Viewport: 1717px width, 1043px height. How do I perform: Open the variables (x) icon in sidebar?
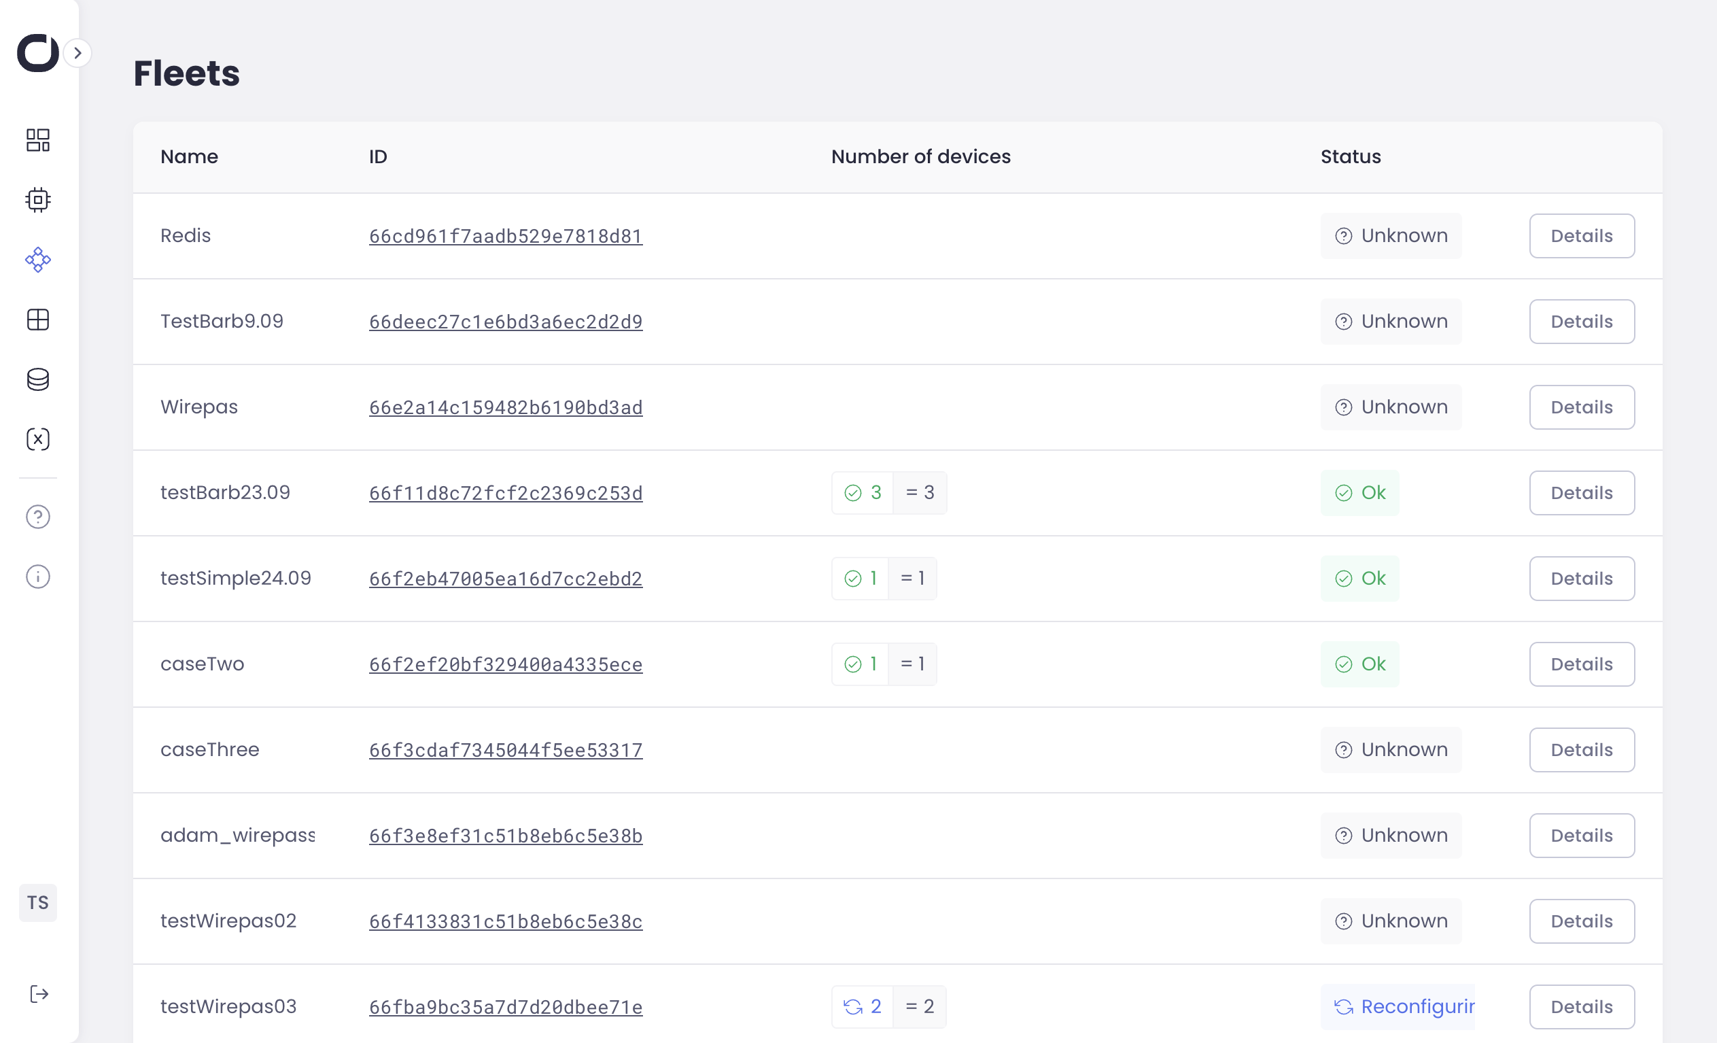[37, 439]
